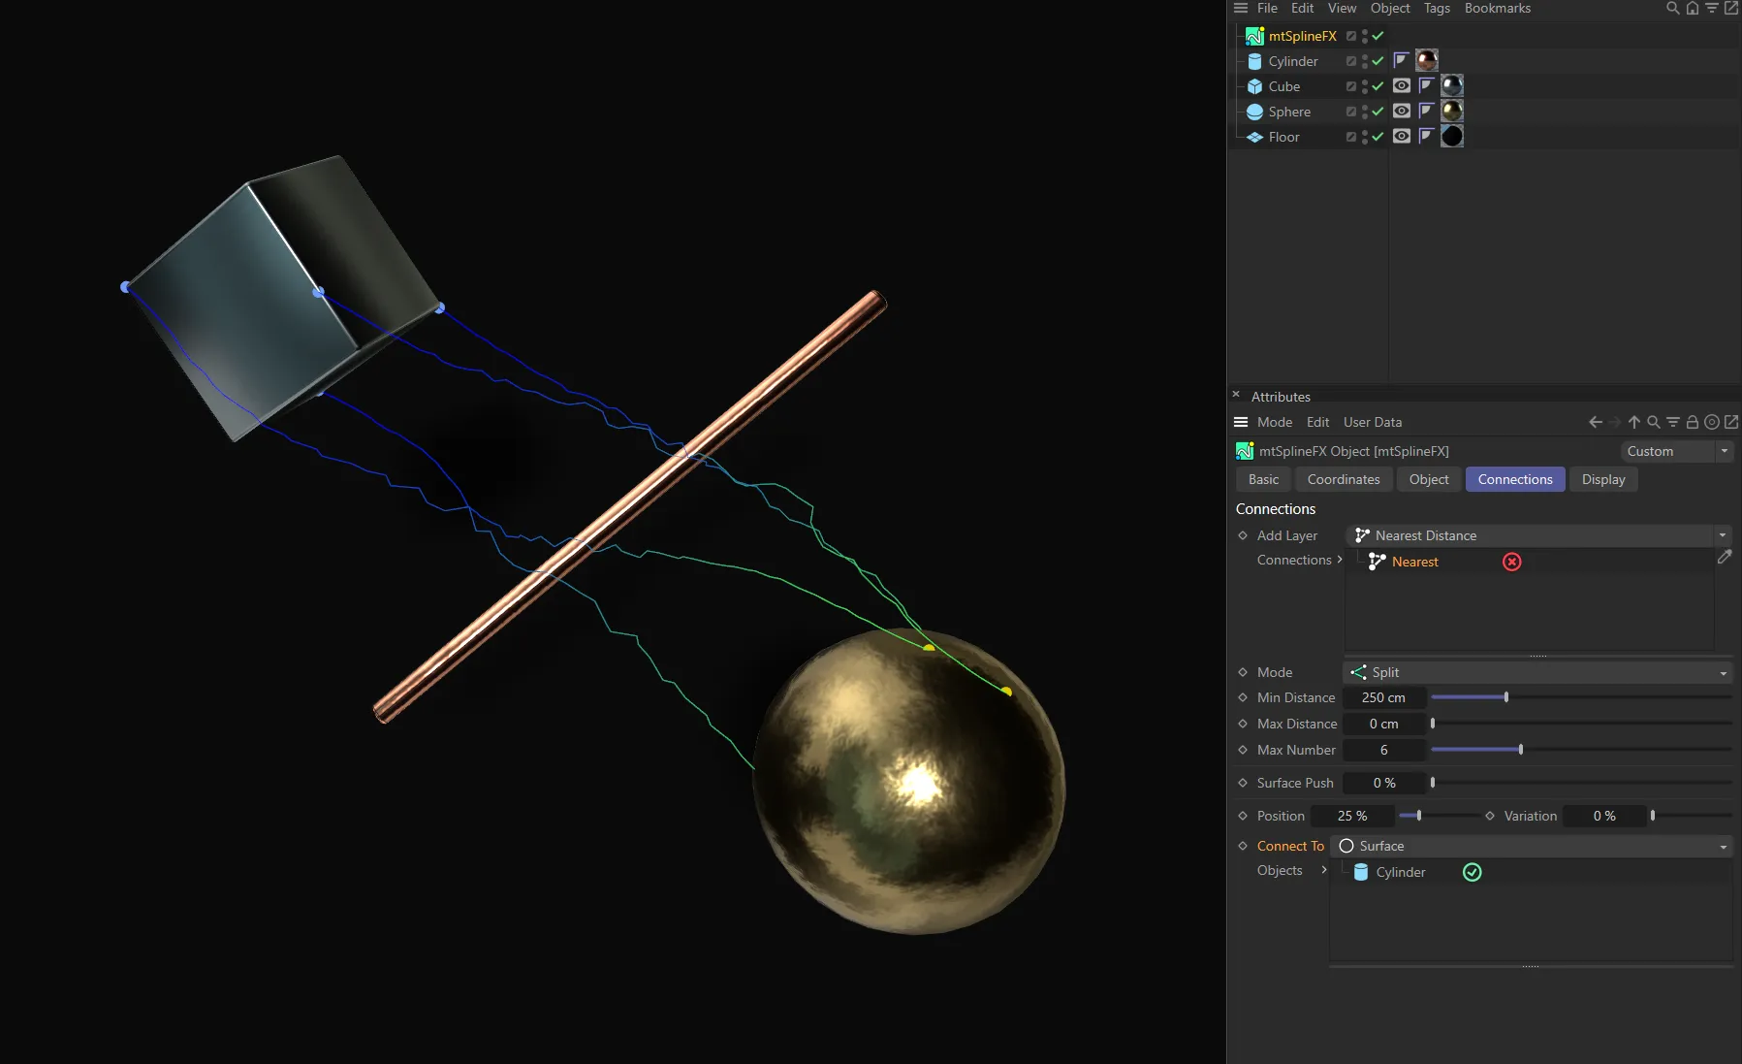Toggle the green enable checkmark on mtSplineFX
The image size is (1742, 1064).
pos(1377,36)
